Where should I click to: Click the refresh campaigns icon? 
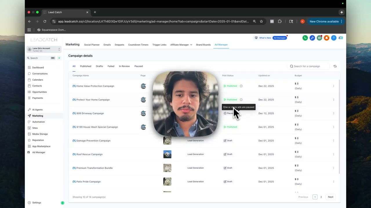(x=335, y=66)
